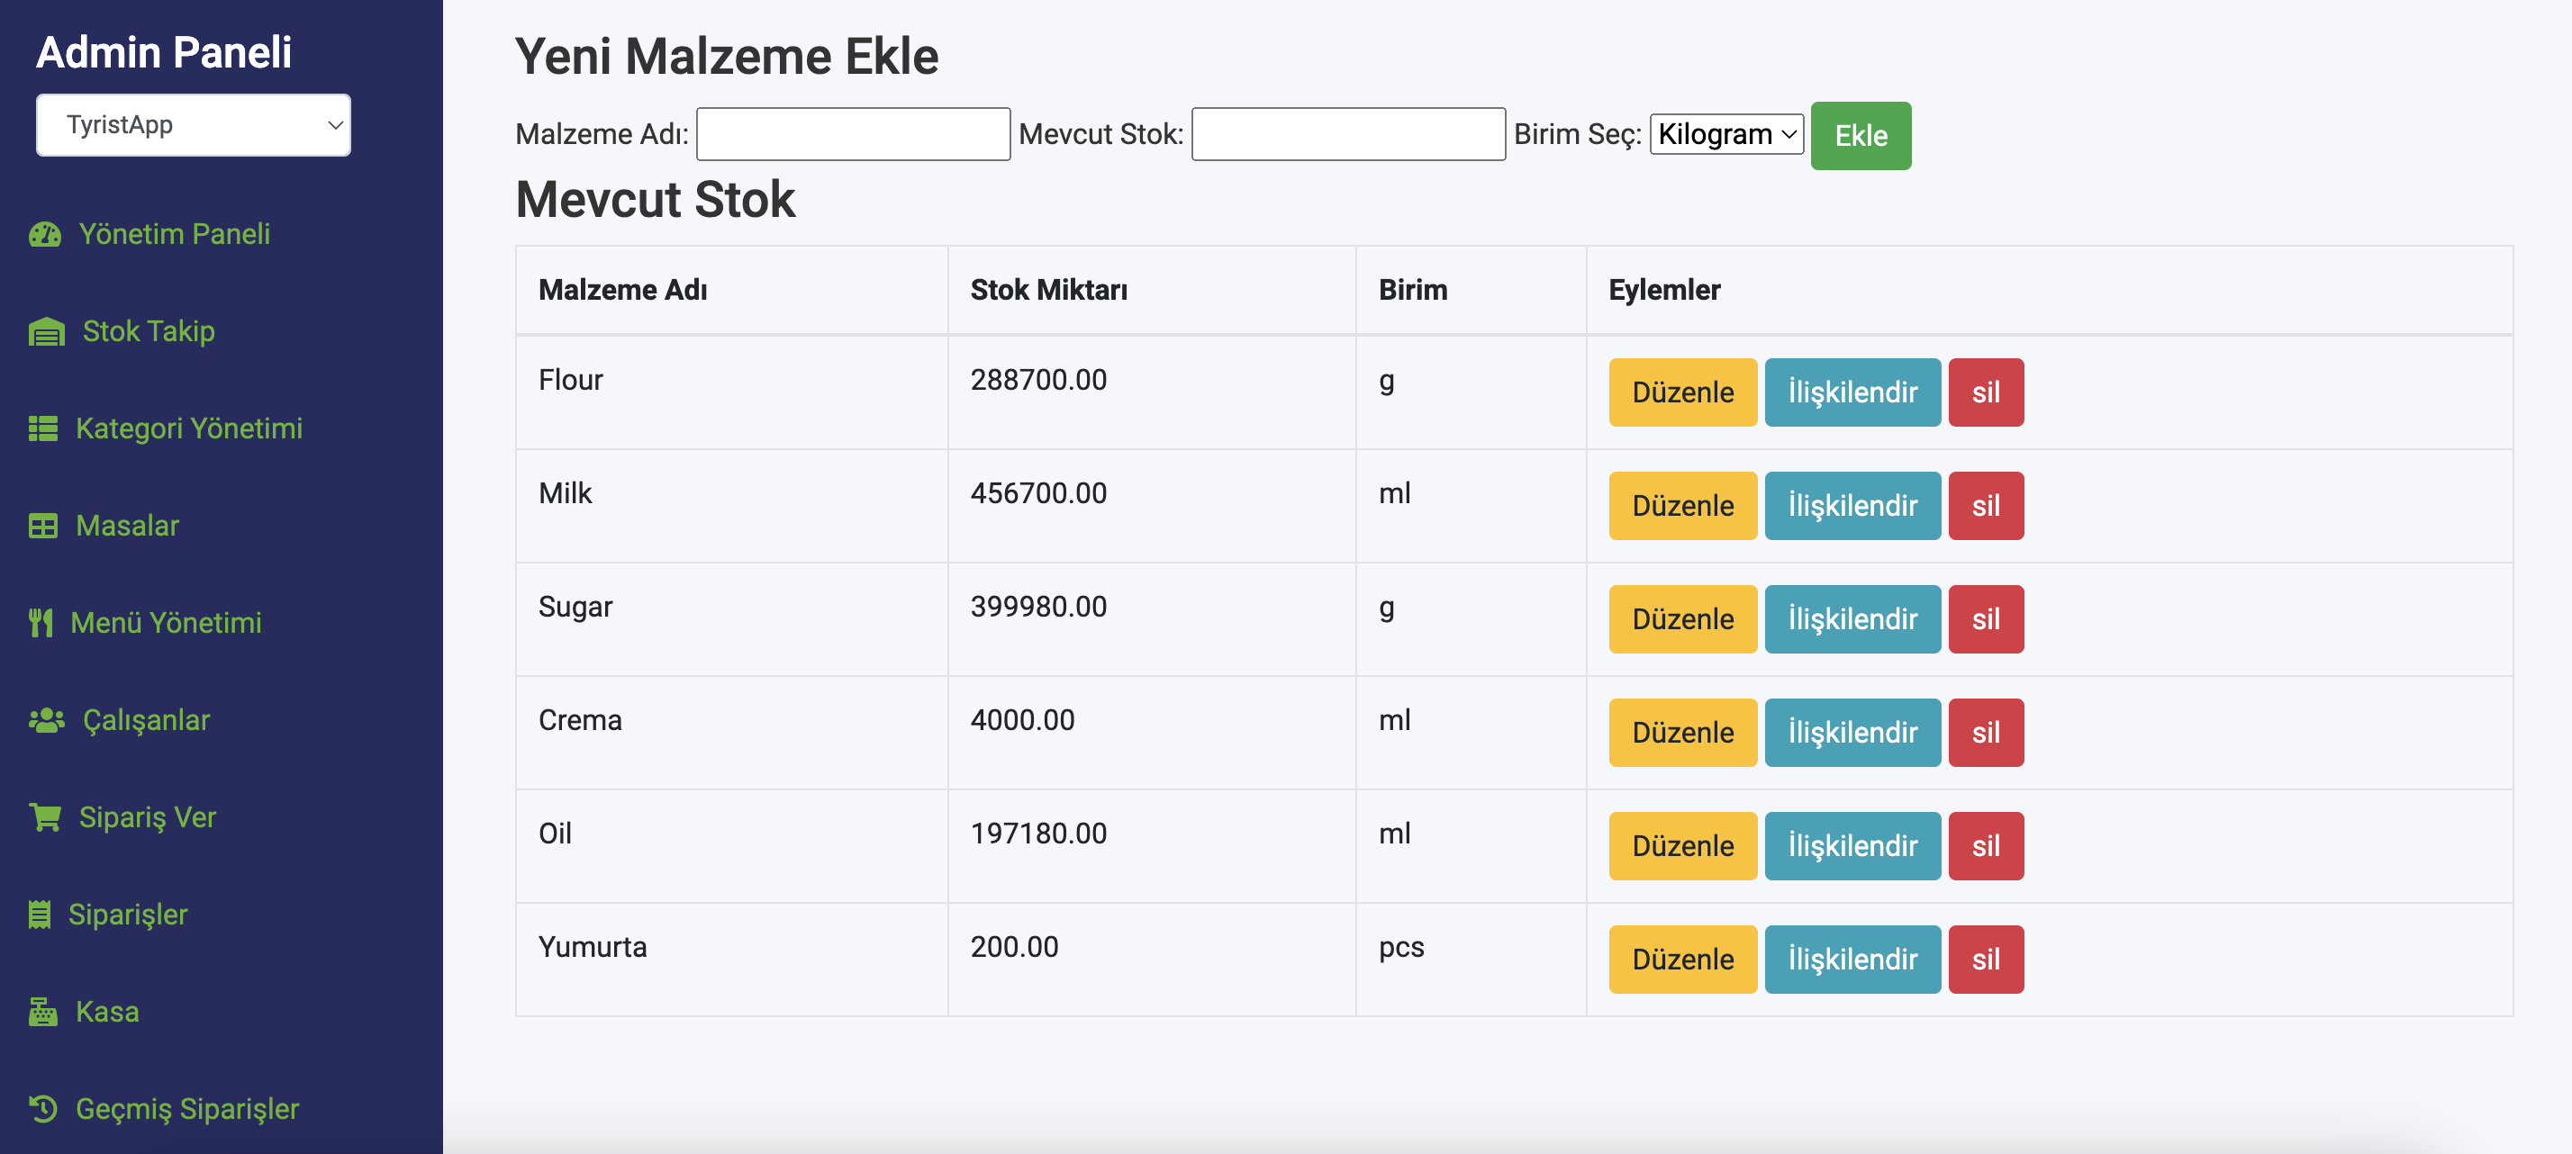Click Düzenle for the Flour row
The image size is (2572, 1154).
(1681, 392)
